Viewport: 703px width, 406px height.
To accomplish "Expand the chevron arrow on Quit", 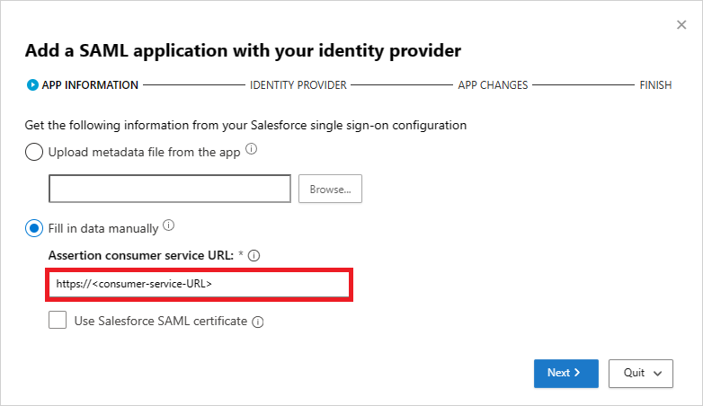I will click(x=658, y=374).
